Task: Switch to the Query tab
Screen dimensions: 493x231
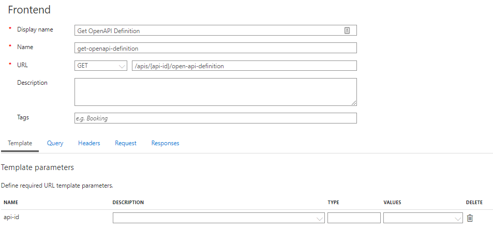Action: tap(55, 143)
